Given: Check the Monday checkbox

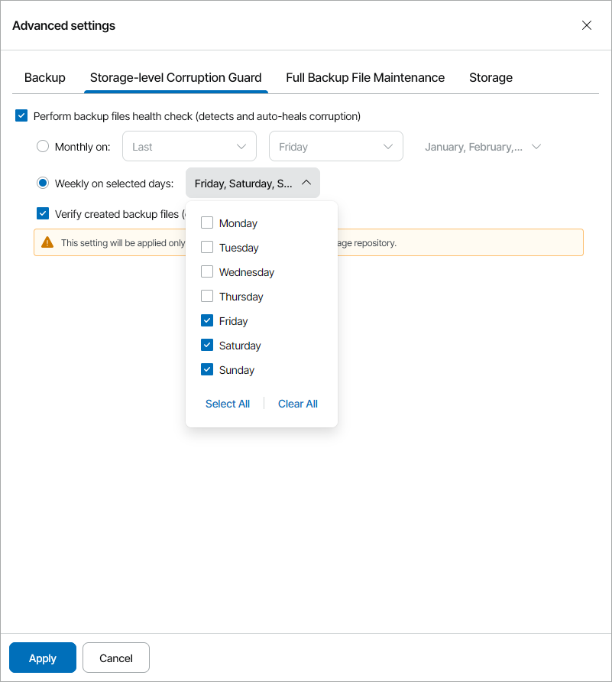Looking at the screenshot, I should [x=207, y=223].
